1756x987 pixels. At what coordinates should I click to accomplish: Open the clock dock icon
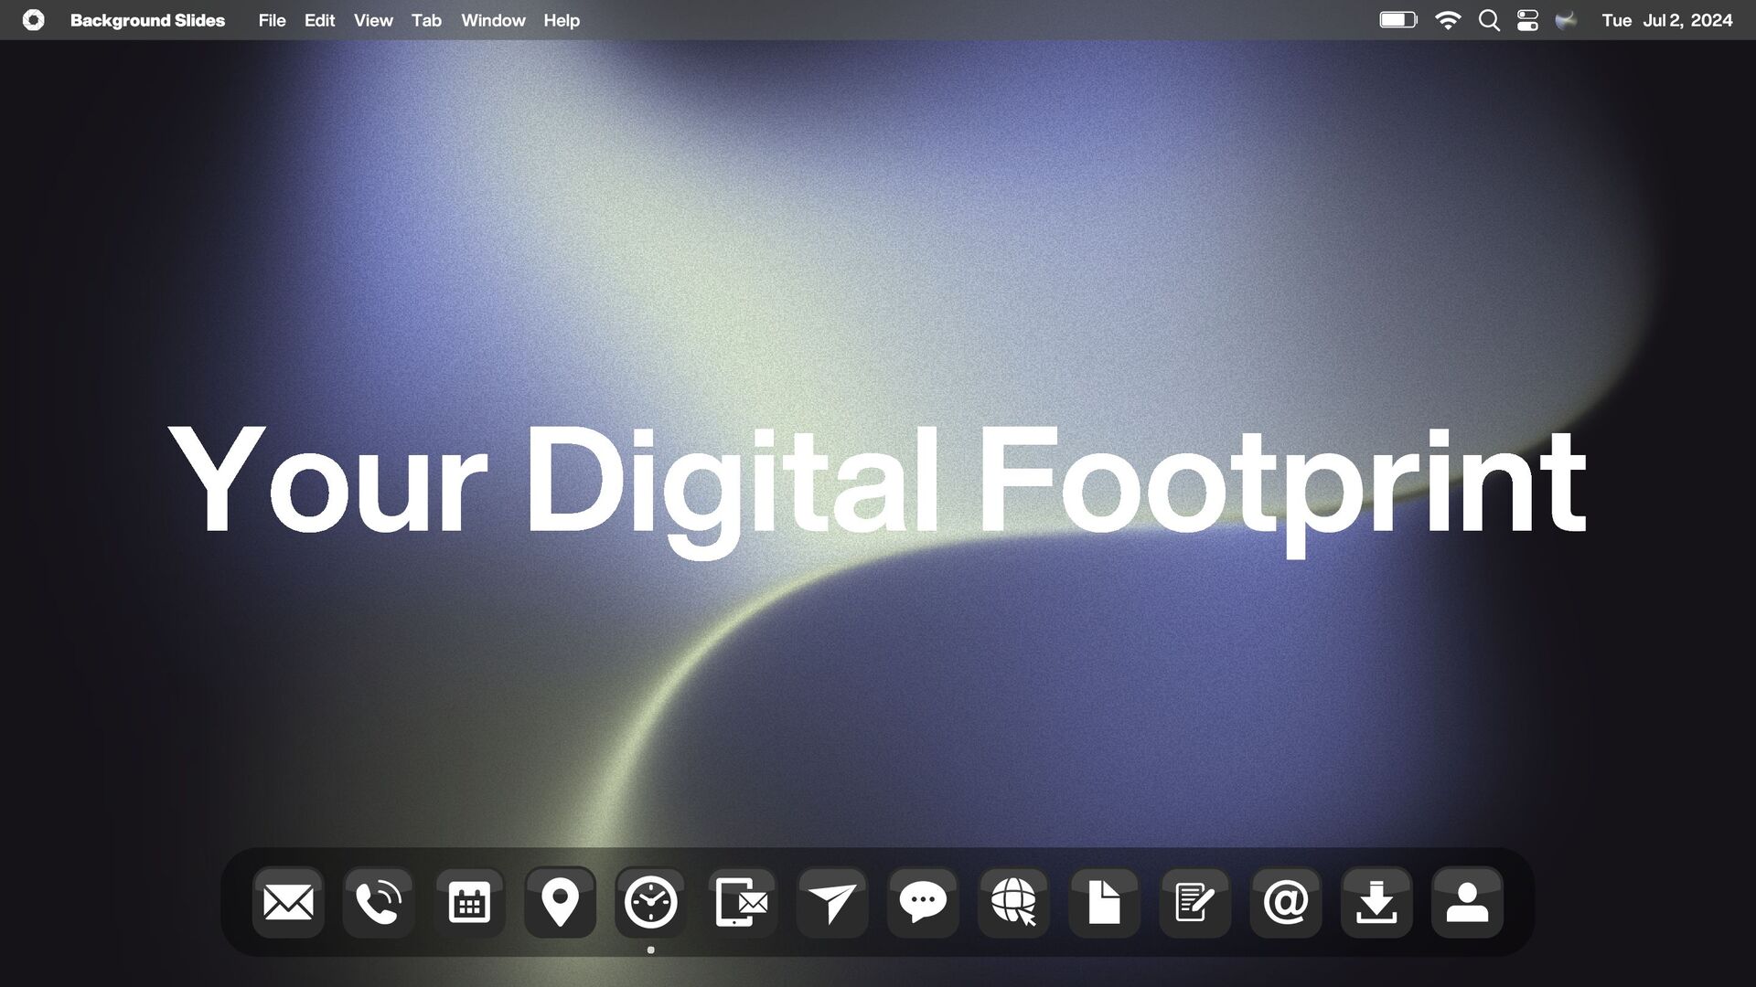click(x=650, y=903)
